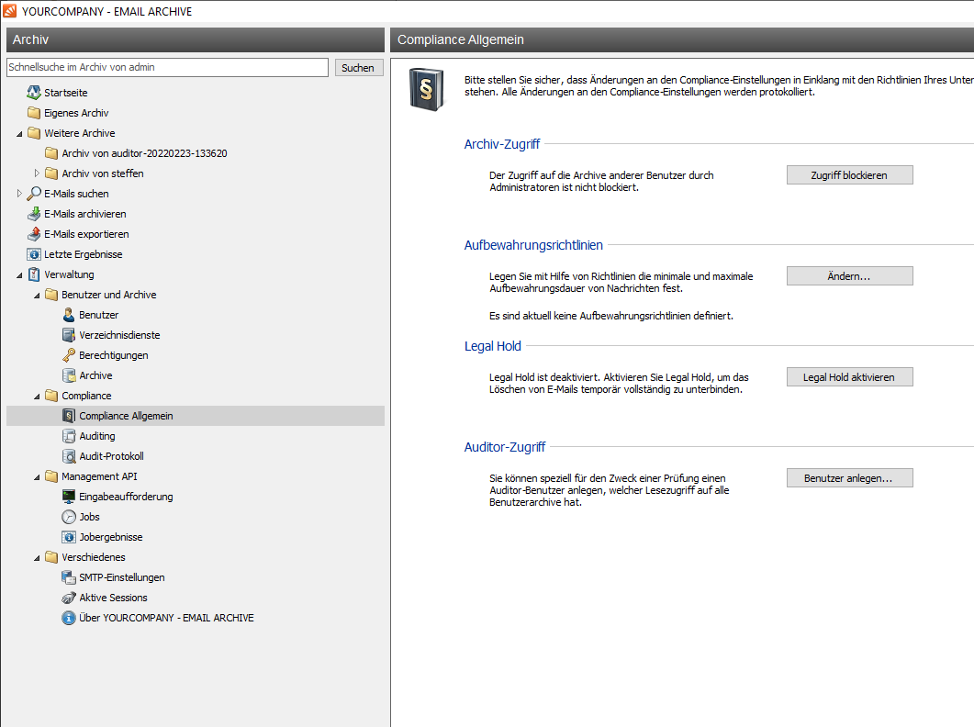
Task: Collapse the Verwaltung tree section
Action: (19, 274)
